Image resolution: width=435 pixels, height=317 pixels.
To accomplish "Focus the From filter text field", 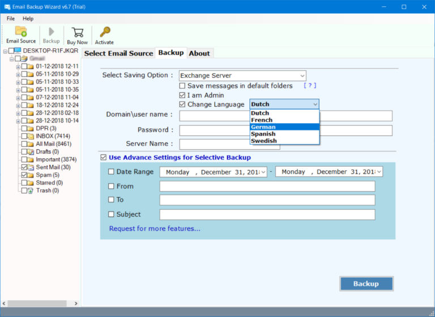I will point(267,186).
